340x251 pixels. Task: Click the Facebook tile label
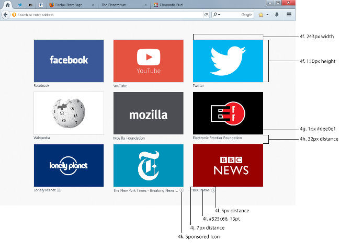tap(41, 85)
